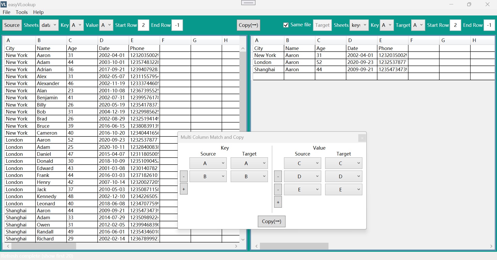The image size is (497, 260).
Task: Select the 'Benjamin' name cell in source table
Action: 51,98
